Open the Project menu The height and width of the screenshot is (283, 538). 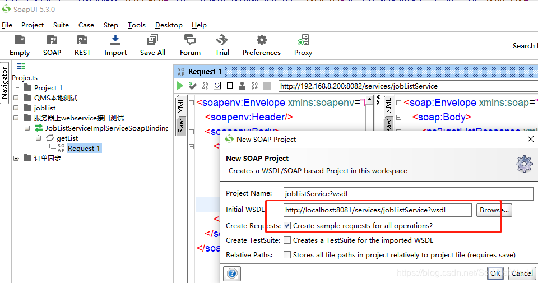tap(33, 25)
